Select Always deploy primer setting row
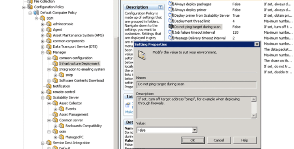This screenshot has height=149, width=294. [190, 10]
